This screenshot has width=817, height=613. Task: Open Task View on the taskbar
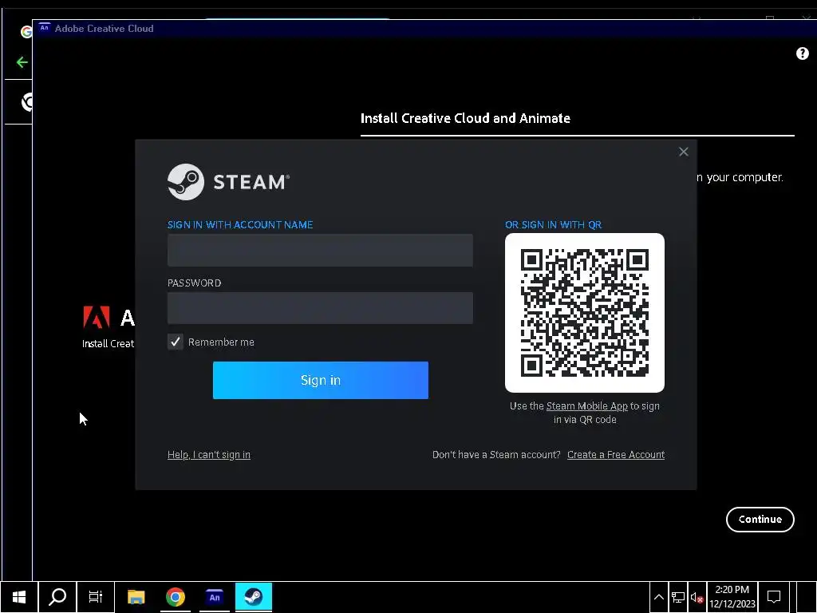click(x=96, y=597)
